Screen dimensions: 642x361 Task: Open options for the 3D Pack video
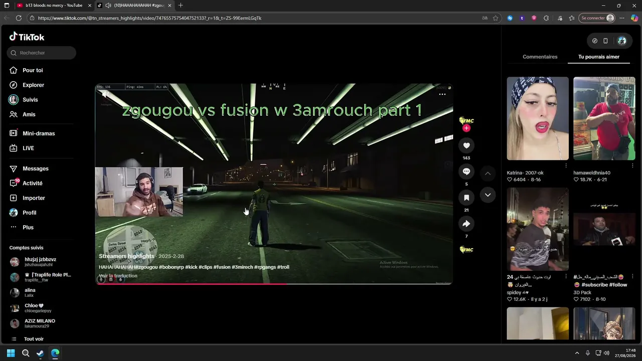point(632,276)
